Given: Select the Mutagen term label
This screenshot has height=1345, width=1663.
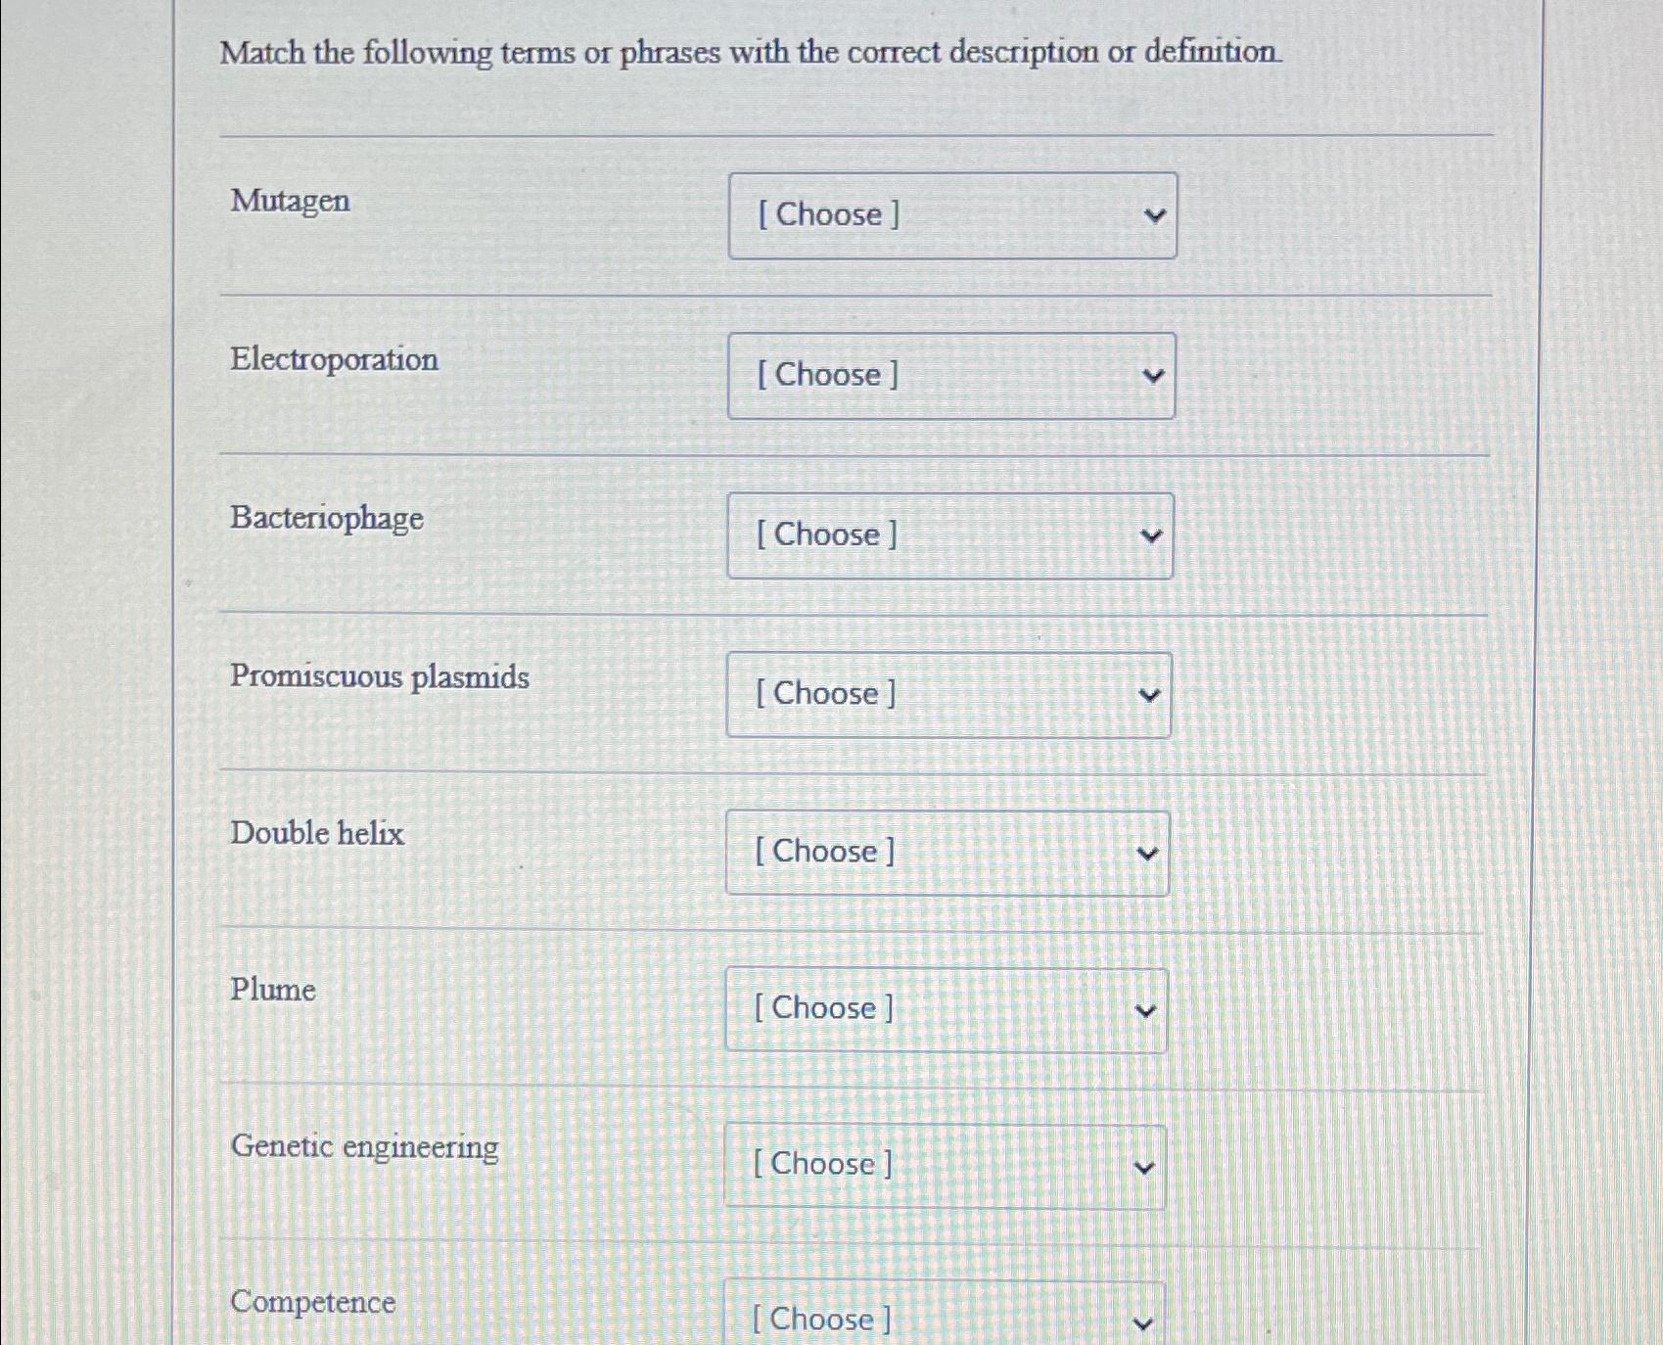Looking at the screenshot, I should [290, 202].
